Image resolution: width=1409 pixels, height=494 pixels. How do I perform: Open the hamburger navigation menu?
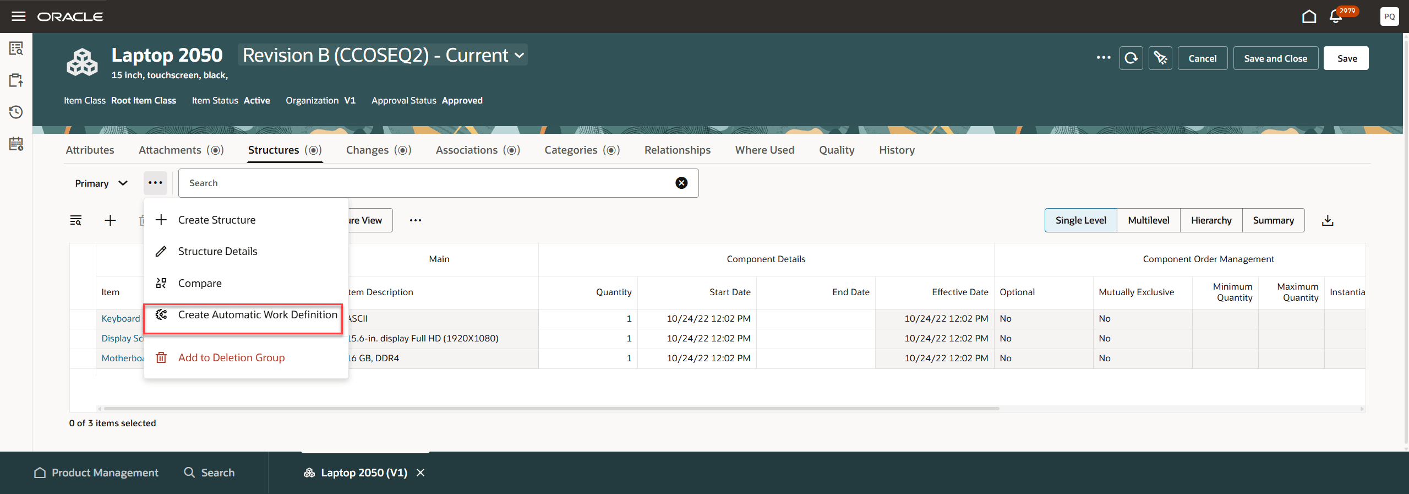click(x=19, y=16)
